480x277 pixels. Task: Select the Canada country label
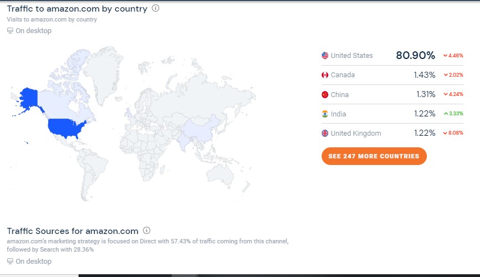click(x=343, y=75)
